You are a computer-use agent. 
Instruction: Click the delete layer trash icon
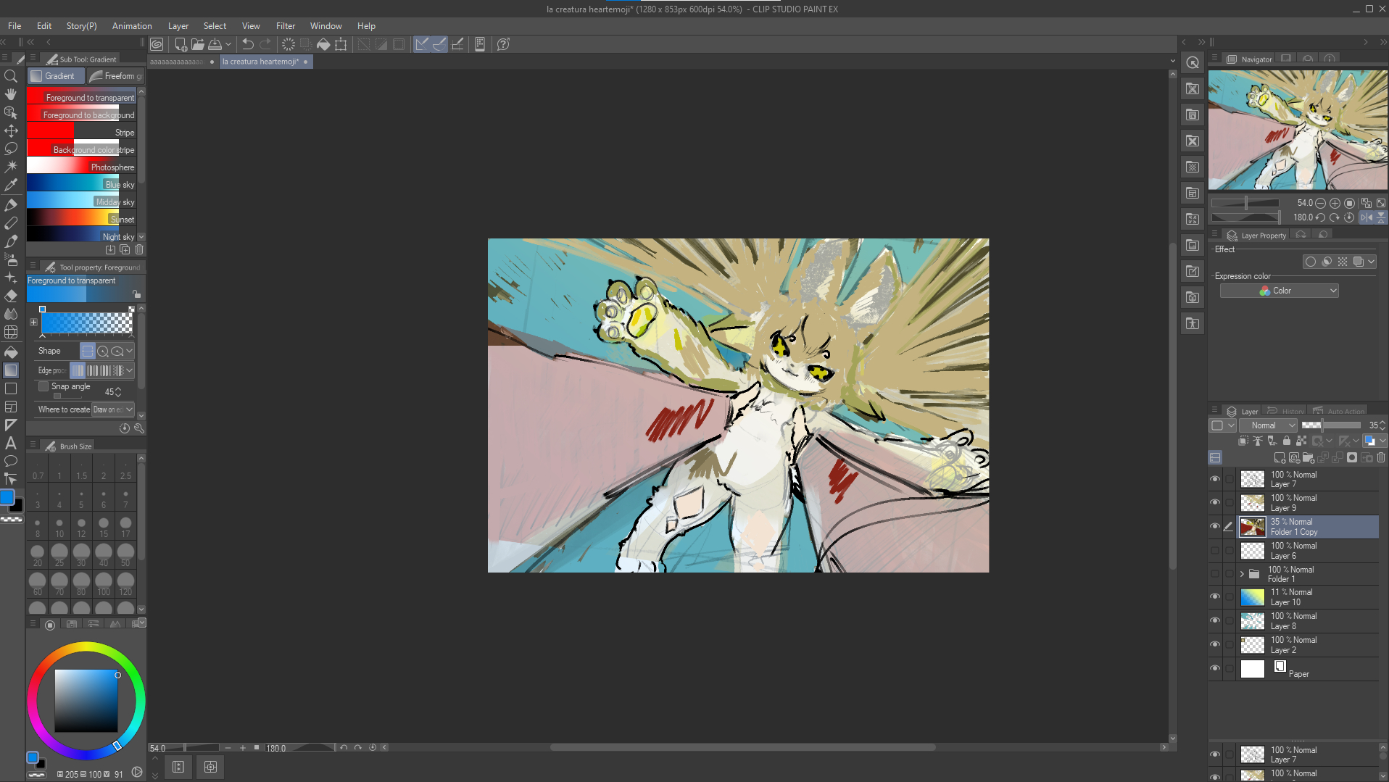[x=1380, y=457]
